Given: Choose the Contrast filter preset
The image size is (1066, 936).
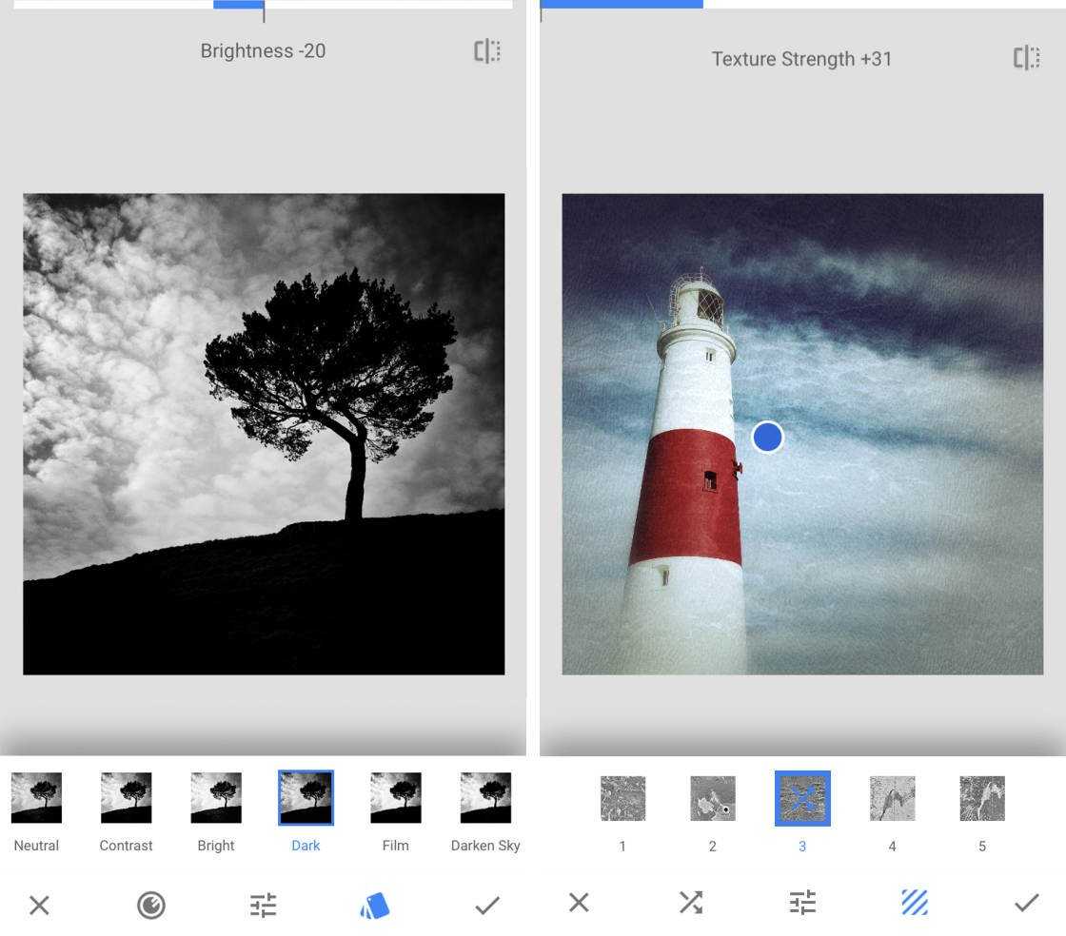Looking at the screenshot, I should (x=126, y=798).
